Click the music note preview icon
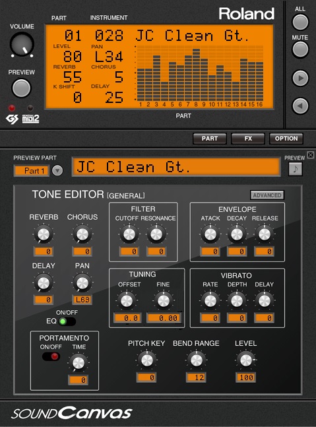Viewport: 316px width, 427px height. [x=296, y=169]
